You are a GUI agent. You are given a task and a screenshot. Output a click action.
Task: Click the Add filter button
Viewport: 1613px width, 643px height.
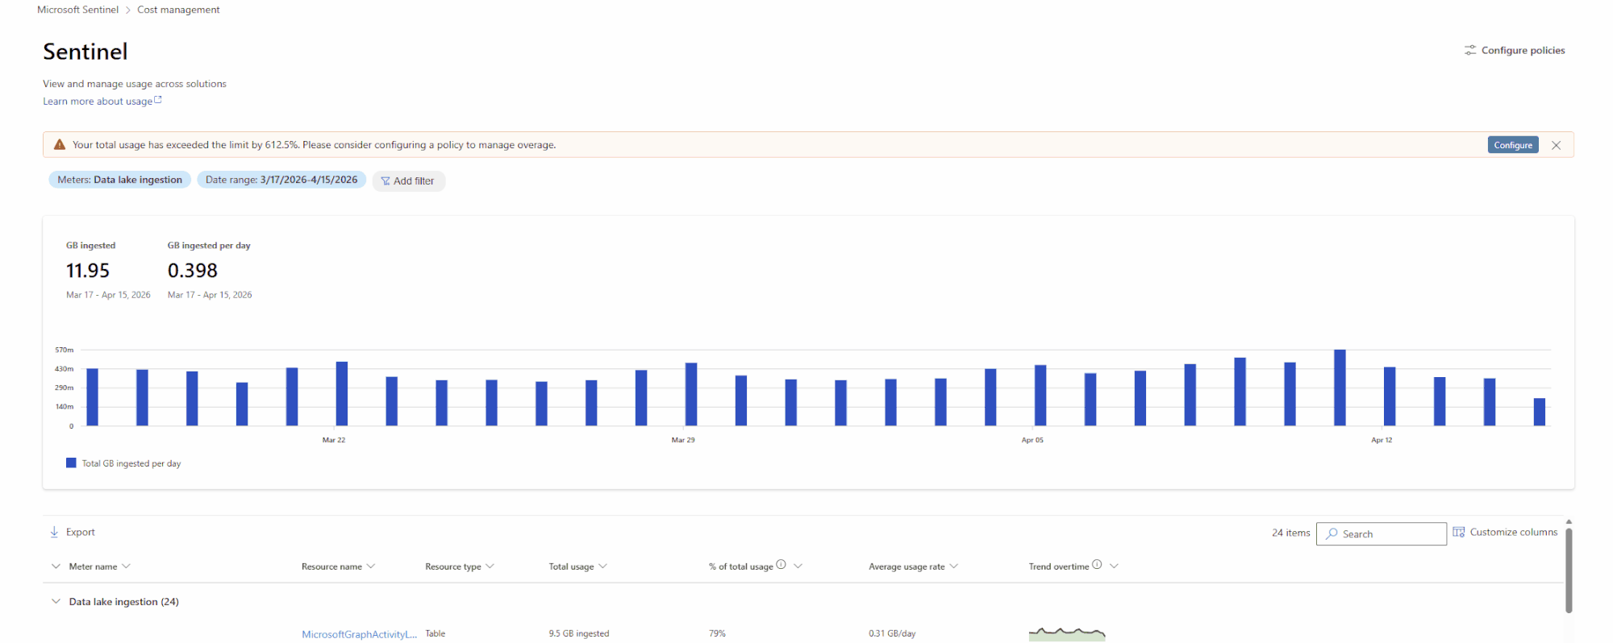coord(409,181)
